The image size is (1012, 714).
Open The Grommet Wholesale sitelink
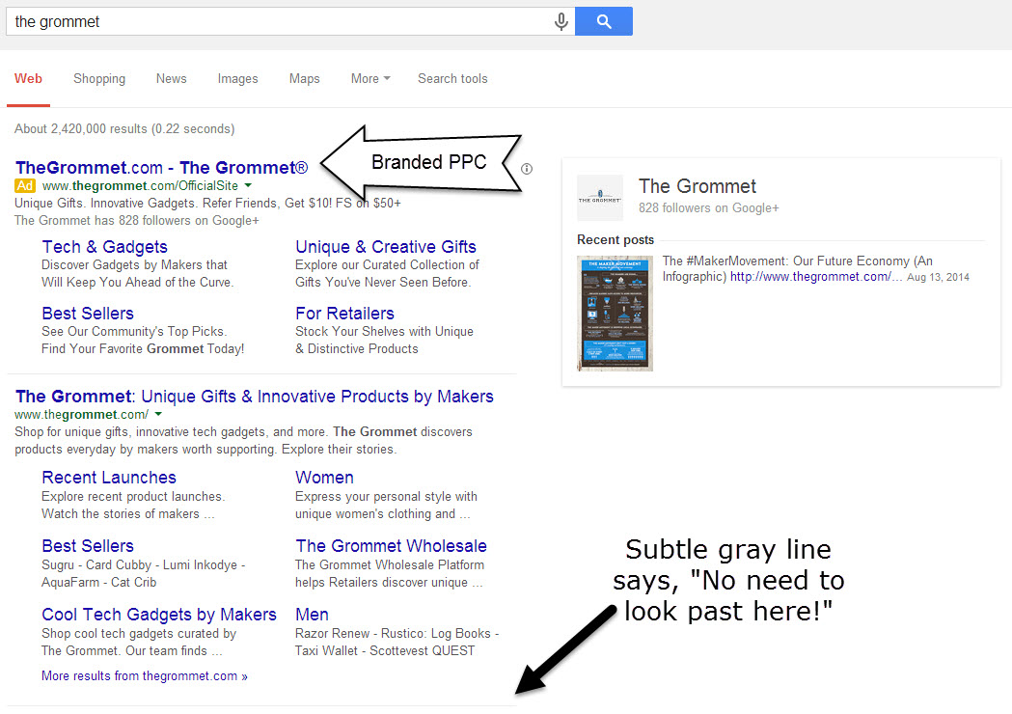click(391, 546)
